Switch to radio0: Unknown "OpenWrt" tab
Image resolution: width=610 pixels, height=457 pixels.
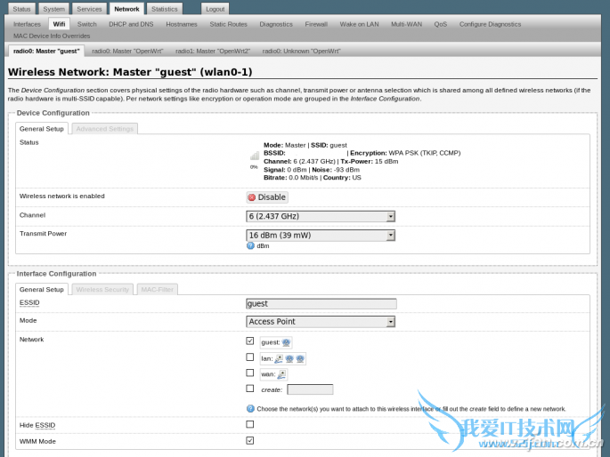click(302, 51)
